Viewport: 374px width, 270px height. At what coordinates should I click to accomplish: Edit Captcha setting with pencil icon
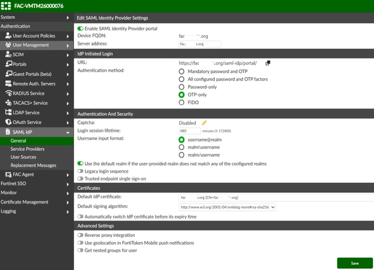204,123
